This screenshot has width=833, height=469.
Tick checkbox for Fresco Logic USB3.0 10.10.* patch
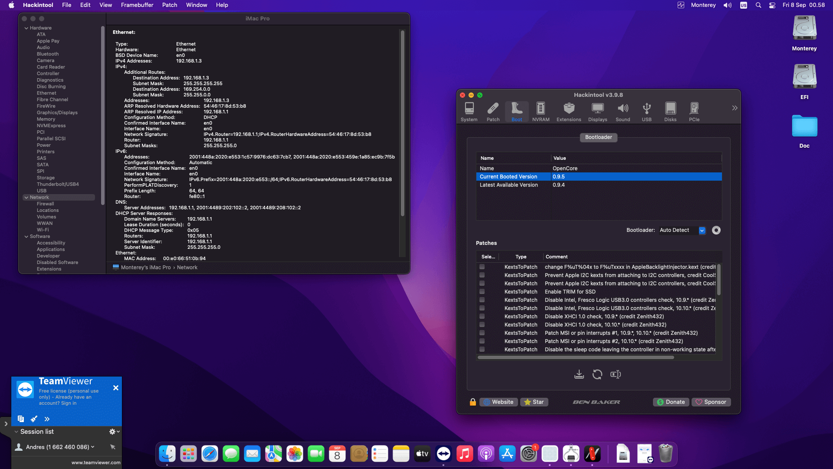tap(482, 308)
